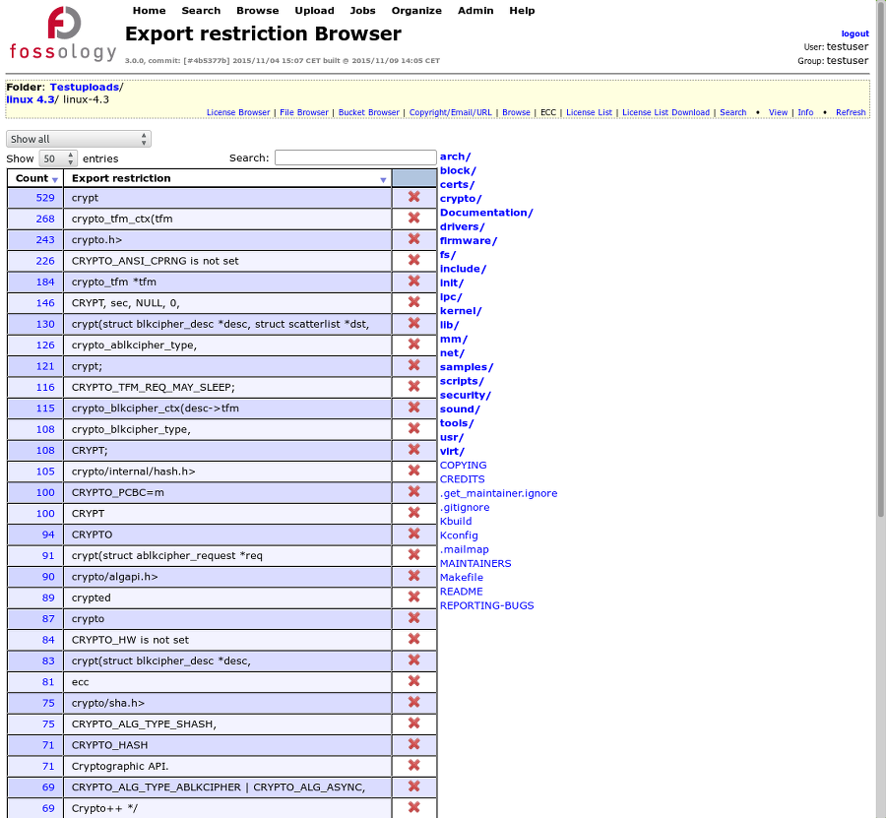This screenshot has width=886, height=818.
Task: Open the 'Show all' filter dropdown
Action: pos(79,139)
